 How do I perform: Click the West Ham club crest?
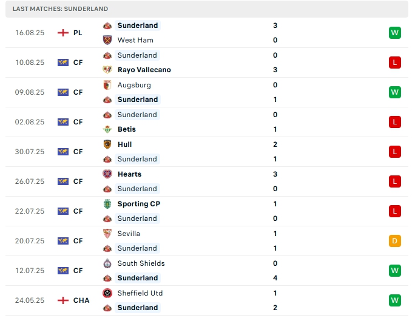pos(107,40)
